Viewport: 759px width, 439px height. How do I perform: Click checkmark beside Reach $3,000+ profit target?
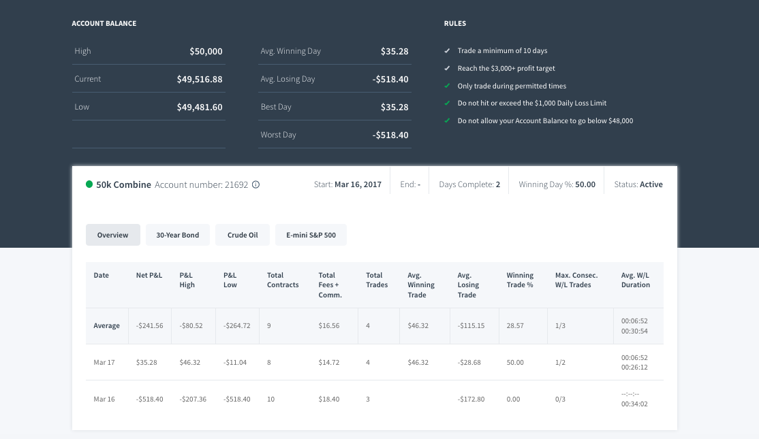tap(447, 68)
